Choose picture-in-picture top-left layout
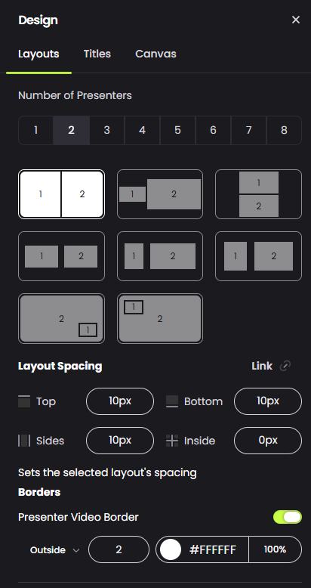311x588 pixels. pos(160,318)
